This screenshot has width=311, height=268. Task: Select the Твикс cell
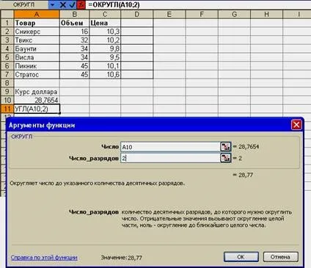(37, 40)
